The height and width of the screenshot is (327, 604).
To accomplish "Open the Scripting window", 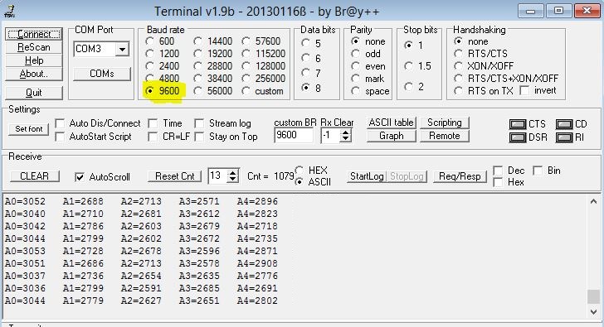I will coord(445,123).
